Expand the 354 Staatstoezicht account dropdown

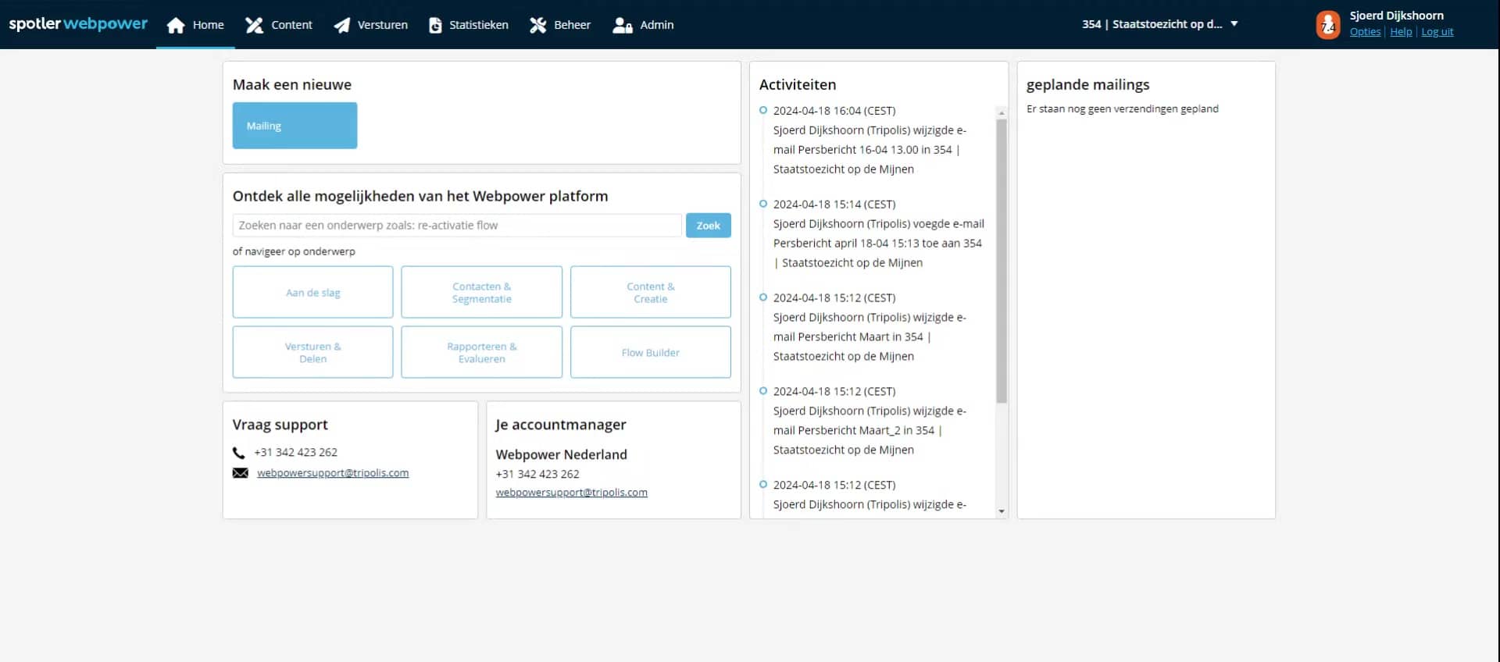pyautogui.click(x=1234, y=24)
